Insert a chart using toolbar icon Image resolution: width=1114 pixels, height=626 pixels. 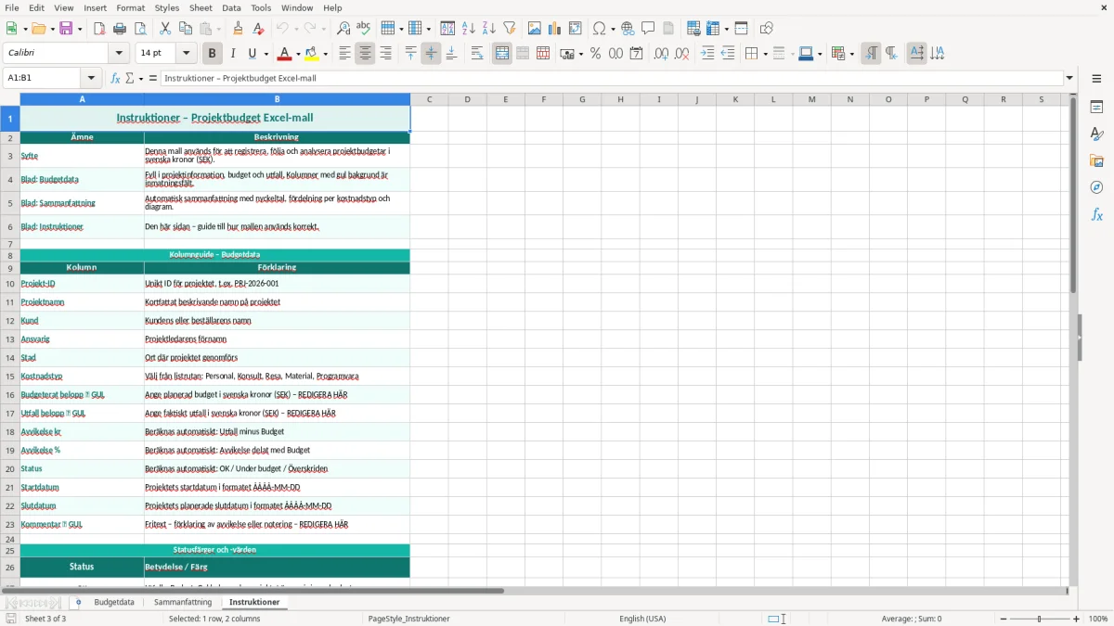(555, 29)
